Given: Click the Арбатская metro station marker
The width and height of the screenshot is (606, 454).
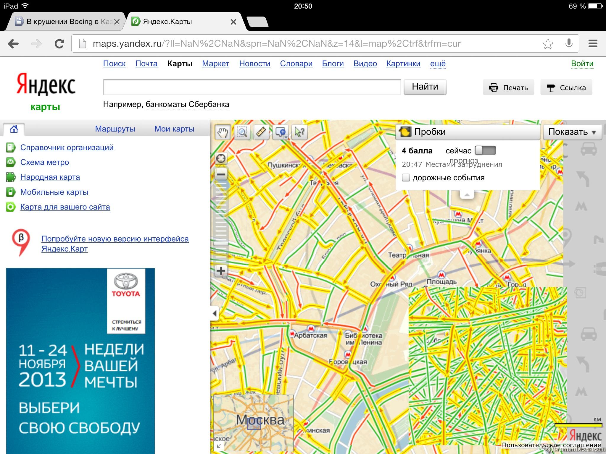Looking at the screenshot, I should tap(311, 328).
